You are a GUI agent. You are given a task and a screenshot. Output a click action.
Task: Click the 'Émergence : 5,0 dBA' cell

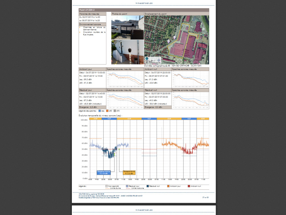(x=158, y=107)
